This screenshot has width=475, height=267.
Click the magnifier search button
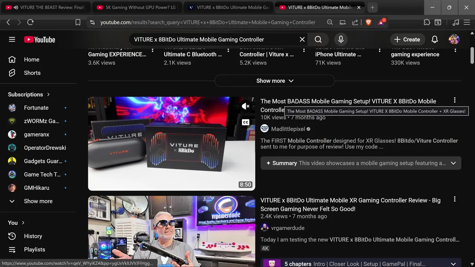pyautogui.click(x=318, y=39)
